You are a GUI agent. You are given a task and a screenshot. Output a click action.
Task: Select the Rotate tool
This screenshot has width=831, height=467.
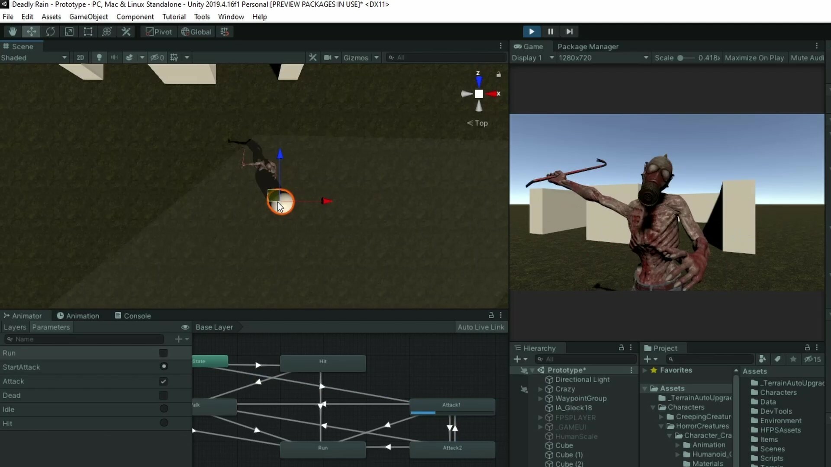[x=50, y=32]
